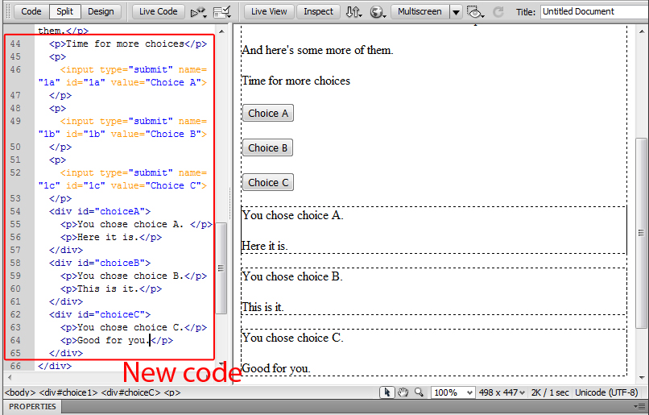Screen dimensions: 649x415
Task: Switch to Design view
Action: [101, 11]
